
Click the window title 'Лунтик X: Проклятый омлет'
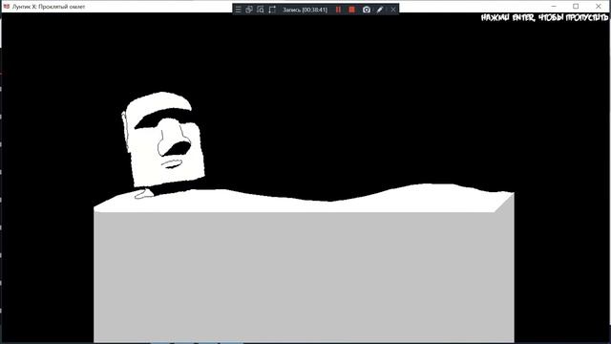pos(49,7)
